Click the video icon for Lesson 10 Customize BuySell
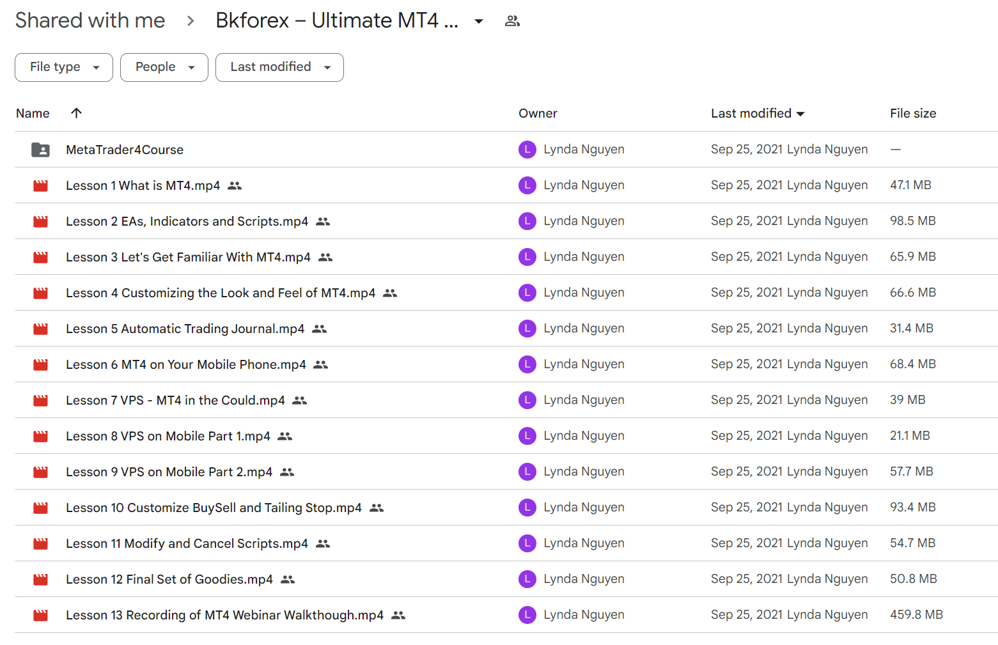Screen dimensions: 998x645 pyautogui.click(x=40, y=508)
